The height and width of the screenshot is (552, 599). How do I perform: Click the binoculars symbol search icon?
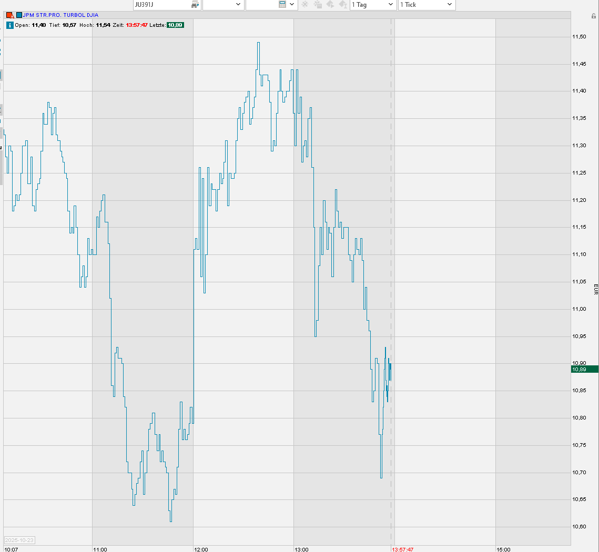(x=195, y=5)
